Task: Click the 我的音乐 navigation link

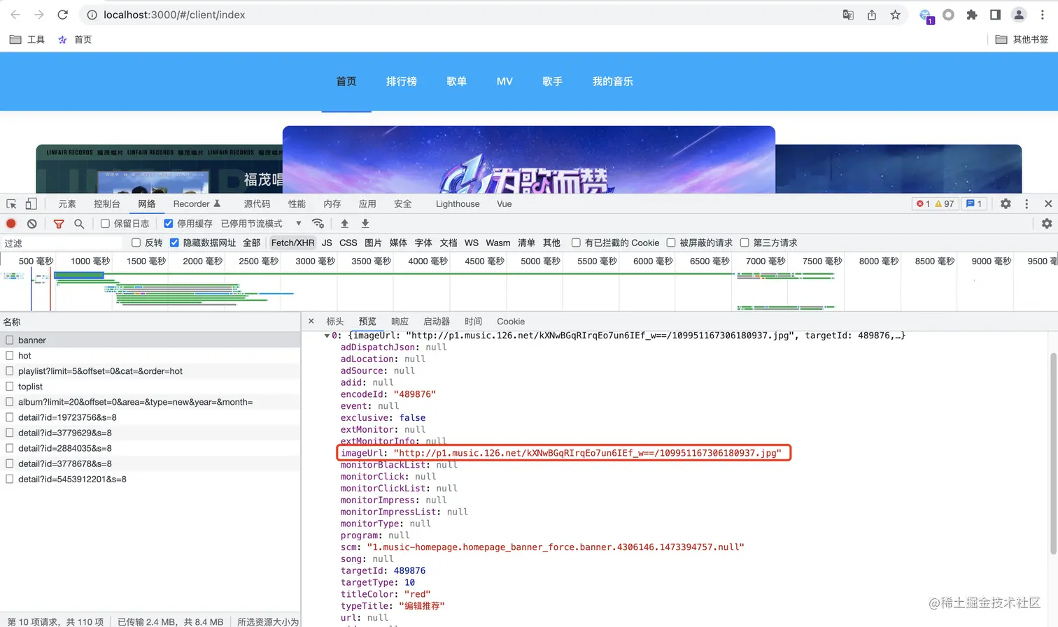Action: pos(613,82)
